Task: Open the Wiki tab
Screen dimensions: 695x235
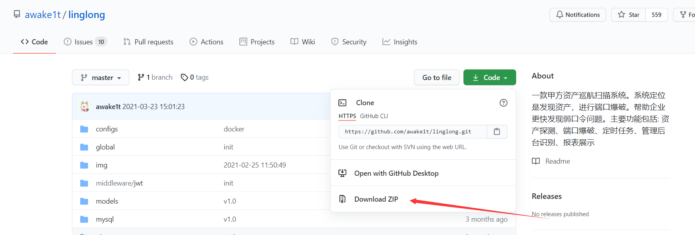Action: 303,42
